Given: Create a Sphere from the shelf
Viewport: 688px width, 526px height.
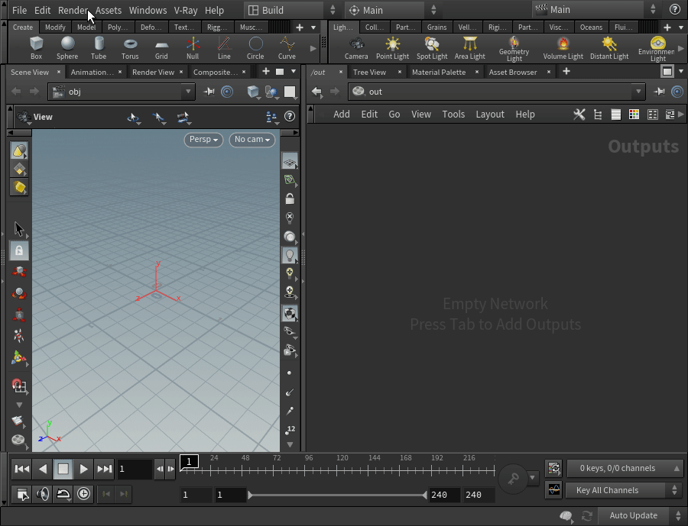Looking at the screenshot, I should [x=67, y=48].
